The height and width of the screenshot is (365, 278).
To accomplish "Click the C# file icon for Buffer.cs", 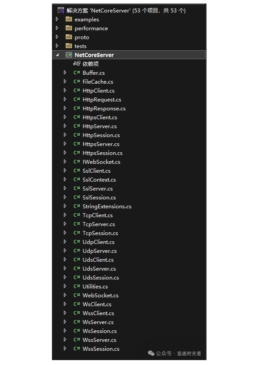I will point(77,73).
